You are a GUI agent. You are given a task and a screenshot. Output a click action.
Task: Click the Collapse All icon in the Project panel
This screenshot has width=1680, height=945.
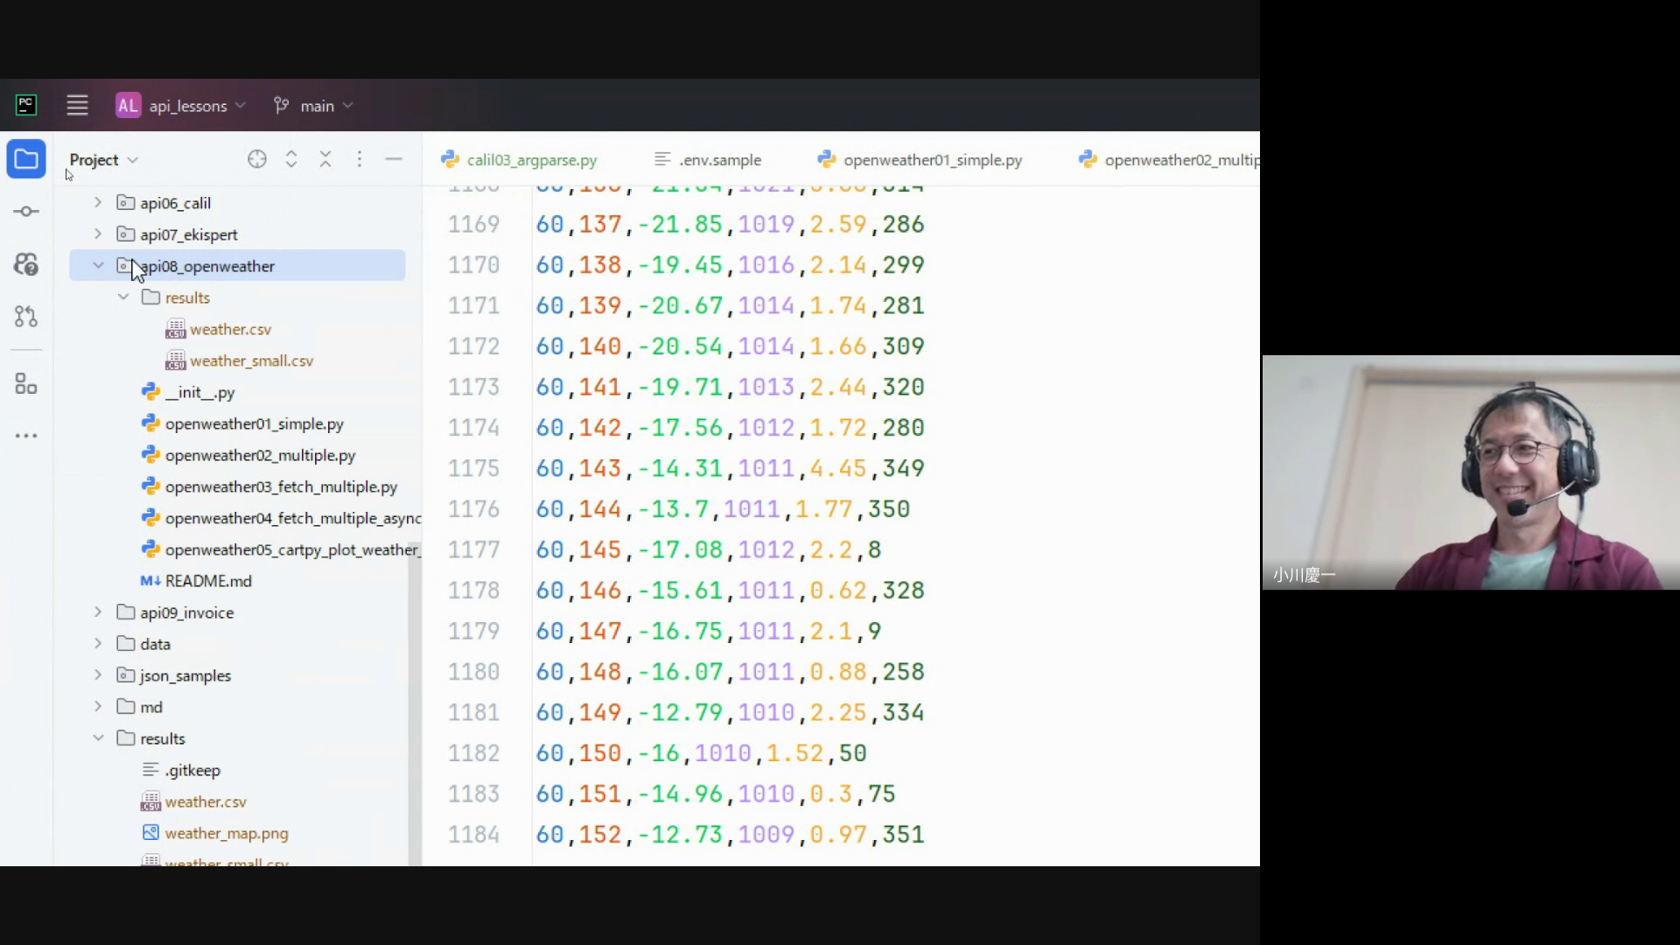pos(325,159)
